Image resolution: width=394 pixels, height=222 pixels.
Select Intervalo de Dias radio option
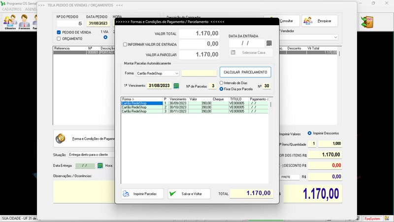click(222, 83)
